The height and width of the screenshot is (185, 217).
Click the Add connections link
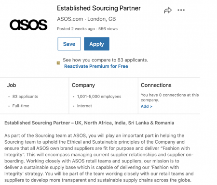[147, 106]
